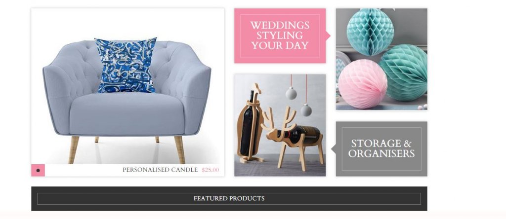Open the Storage & Organisers category banner

(381, 149)
